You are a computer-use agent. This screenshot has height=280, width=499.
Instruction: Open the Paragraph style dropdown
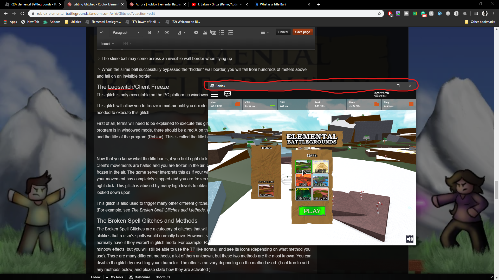click(126, 32)
